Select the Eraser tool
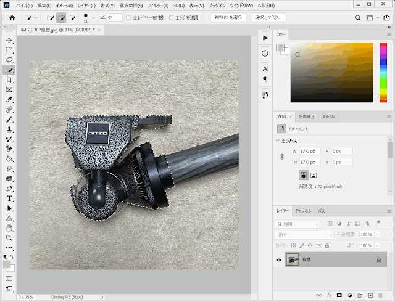This screenshot has height=302, width=395. (x=9, y=149)
